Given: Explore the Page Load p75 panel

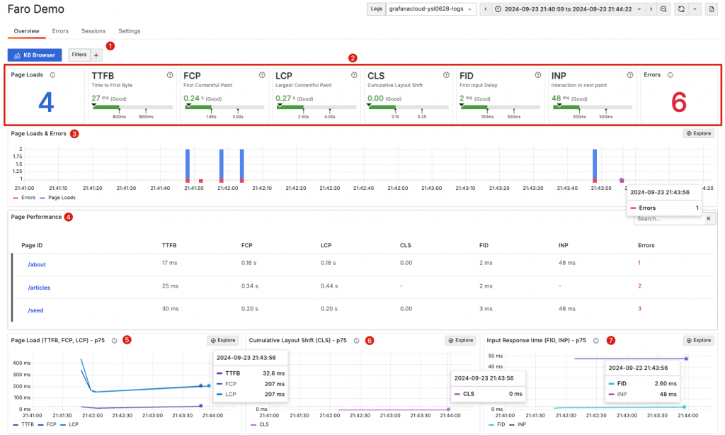Looking at the screenshot, I should [x=223, y=340].
